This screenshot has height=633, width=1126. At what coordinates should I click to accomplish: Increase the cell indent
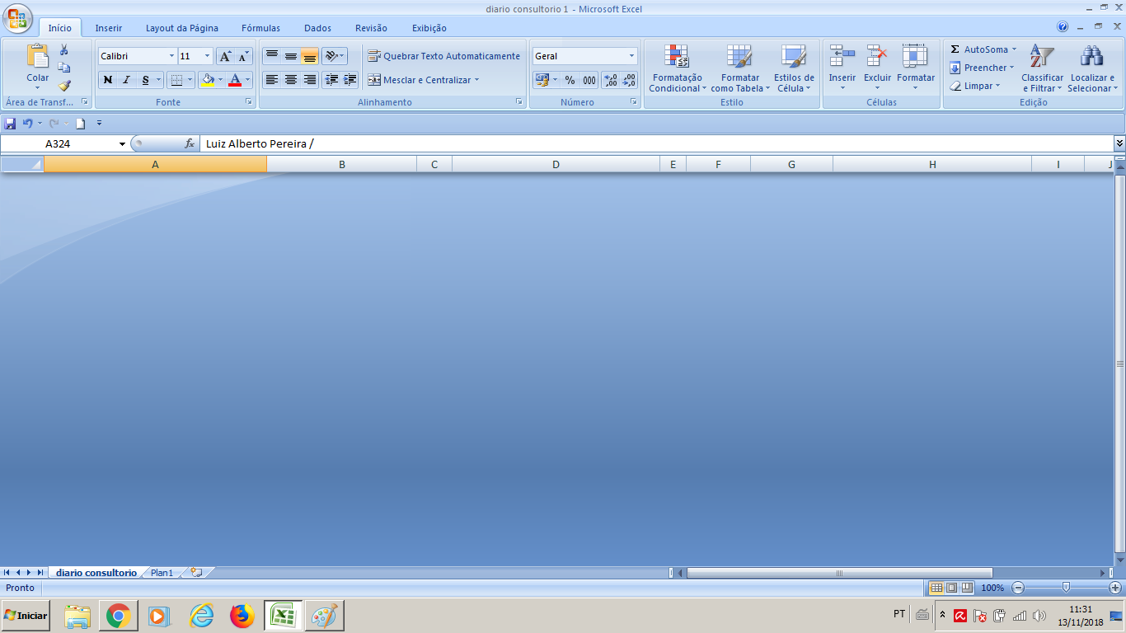pyautogui.click(x=350, y=80)
